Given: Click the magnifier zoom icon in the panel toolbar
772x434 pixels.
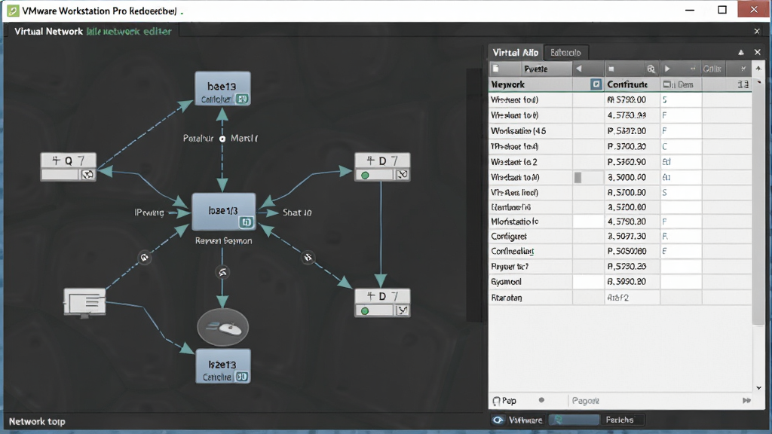Looking at the screenshot, I should (x=651, y=69).
